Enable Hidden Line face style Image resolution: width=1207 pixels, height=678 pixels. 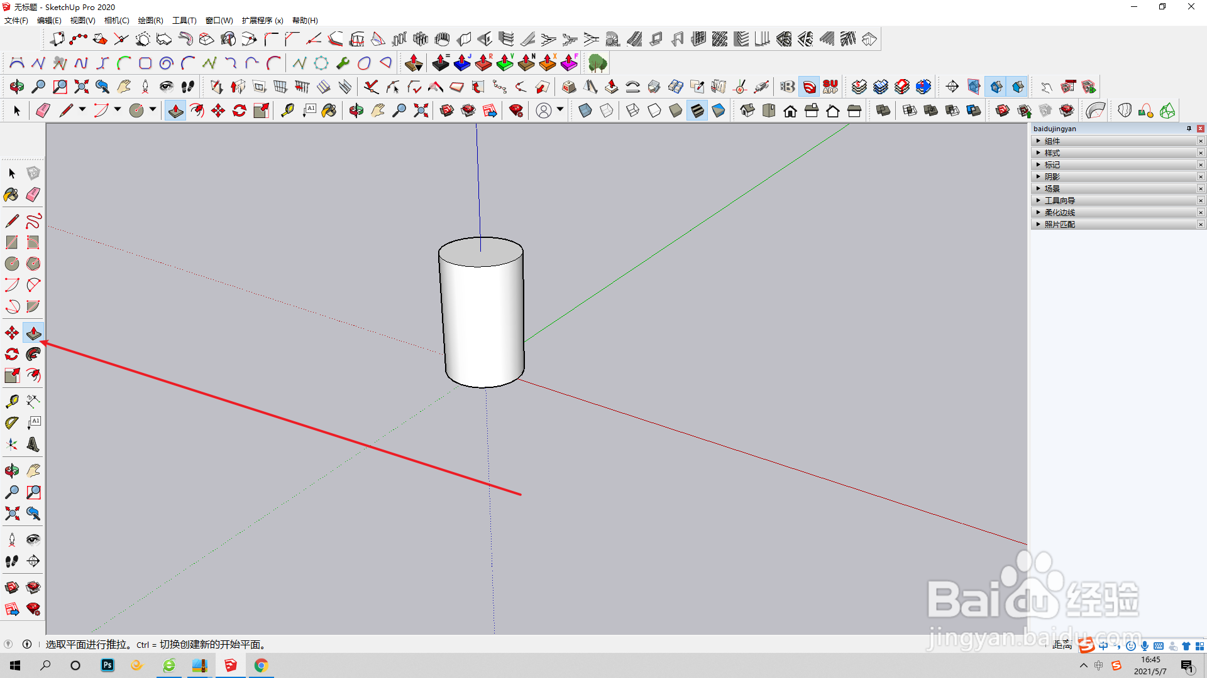pos(654,111)
